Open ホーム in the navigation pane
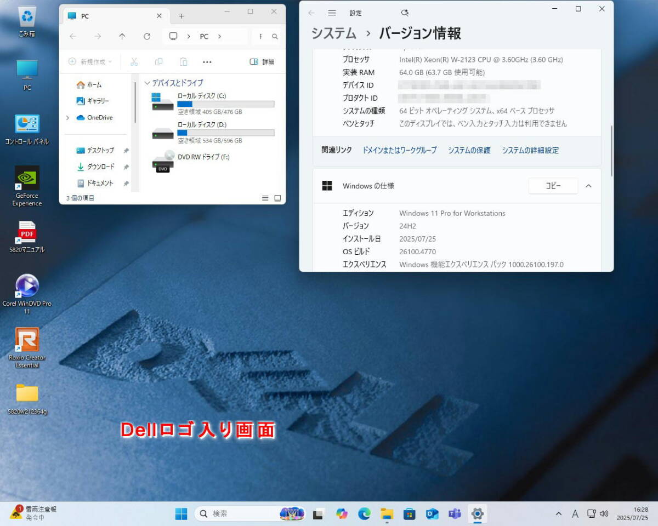The width and height of the screenshot is (658, 526). tap(89, 85)
